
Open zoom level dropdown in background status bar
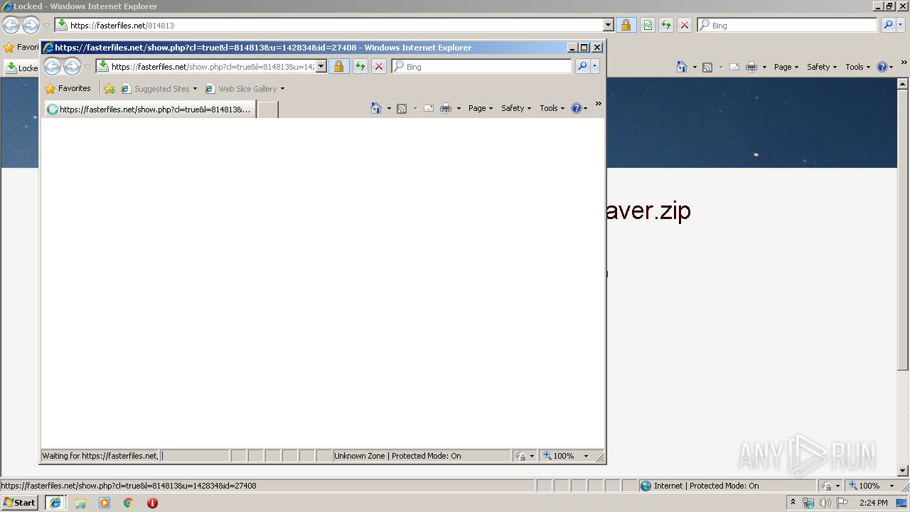tap(892, 486)
